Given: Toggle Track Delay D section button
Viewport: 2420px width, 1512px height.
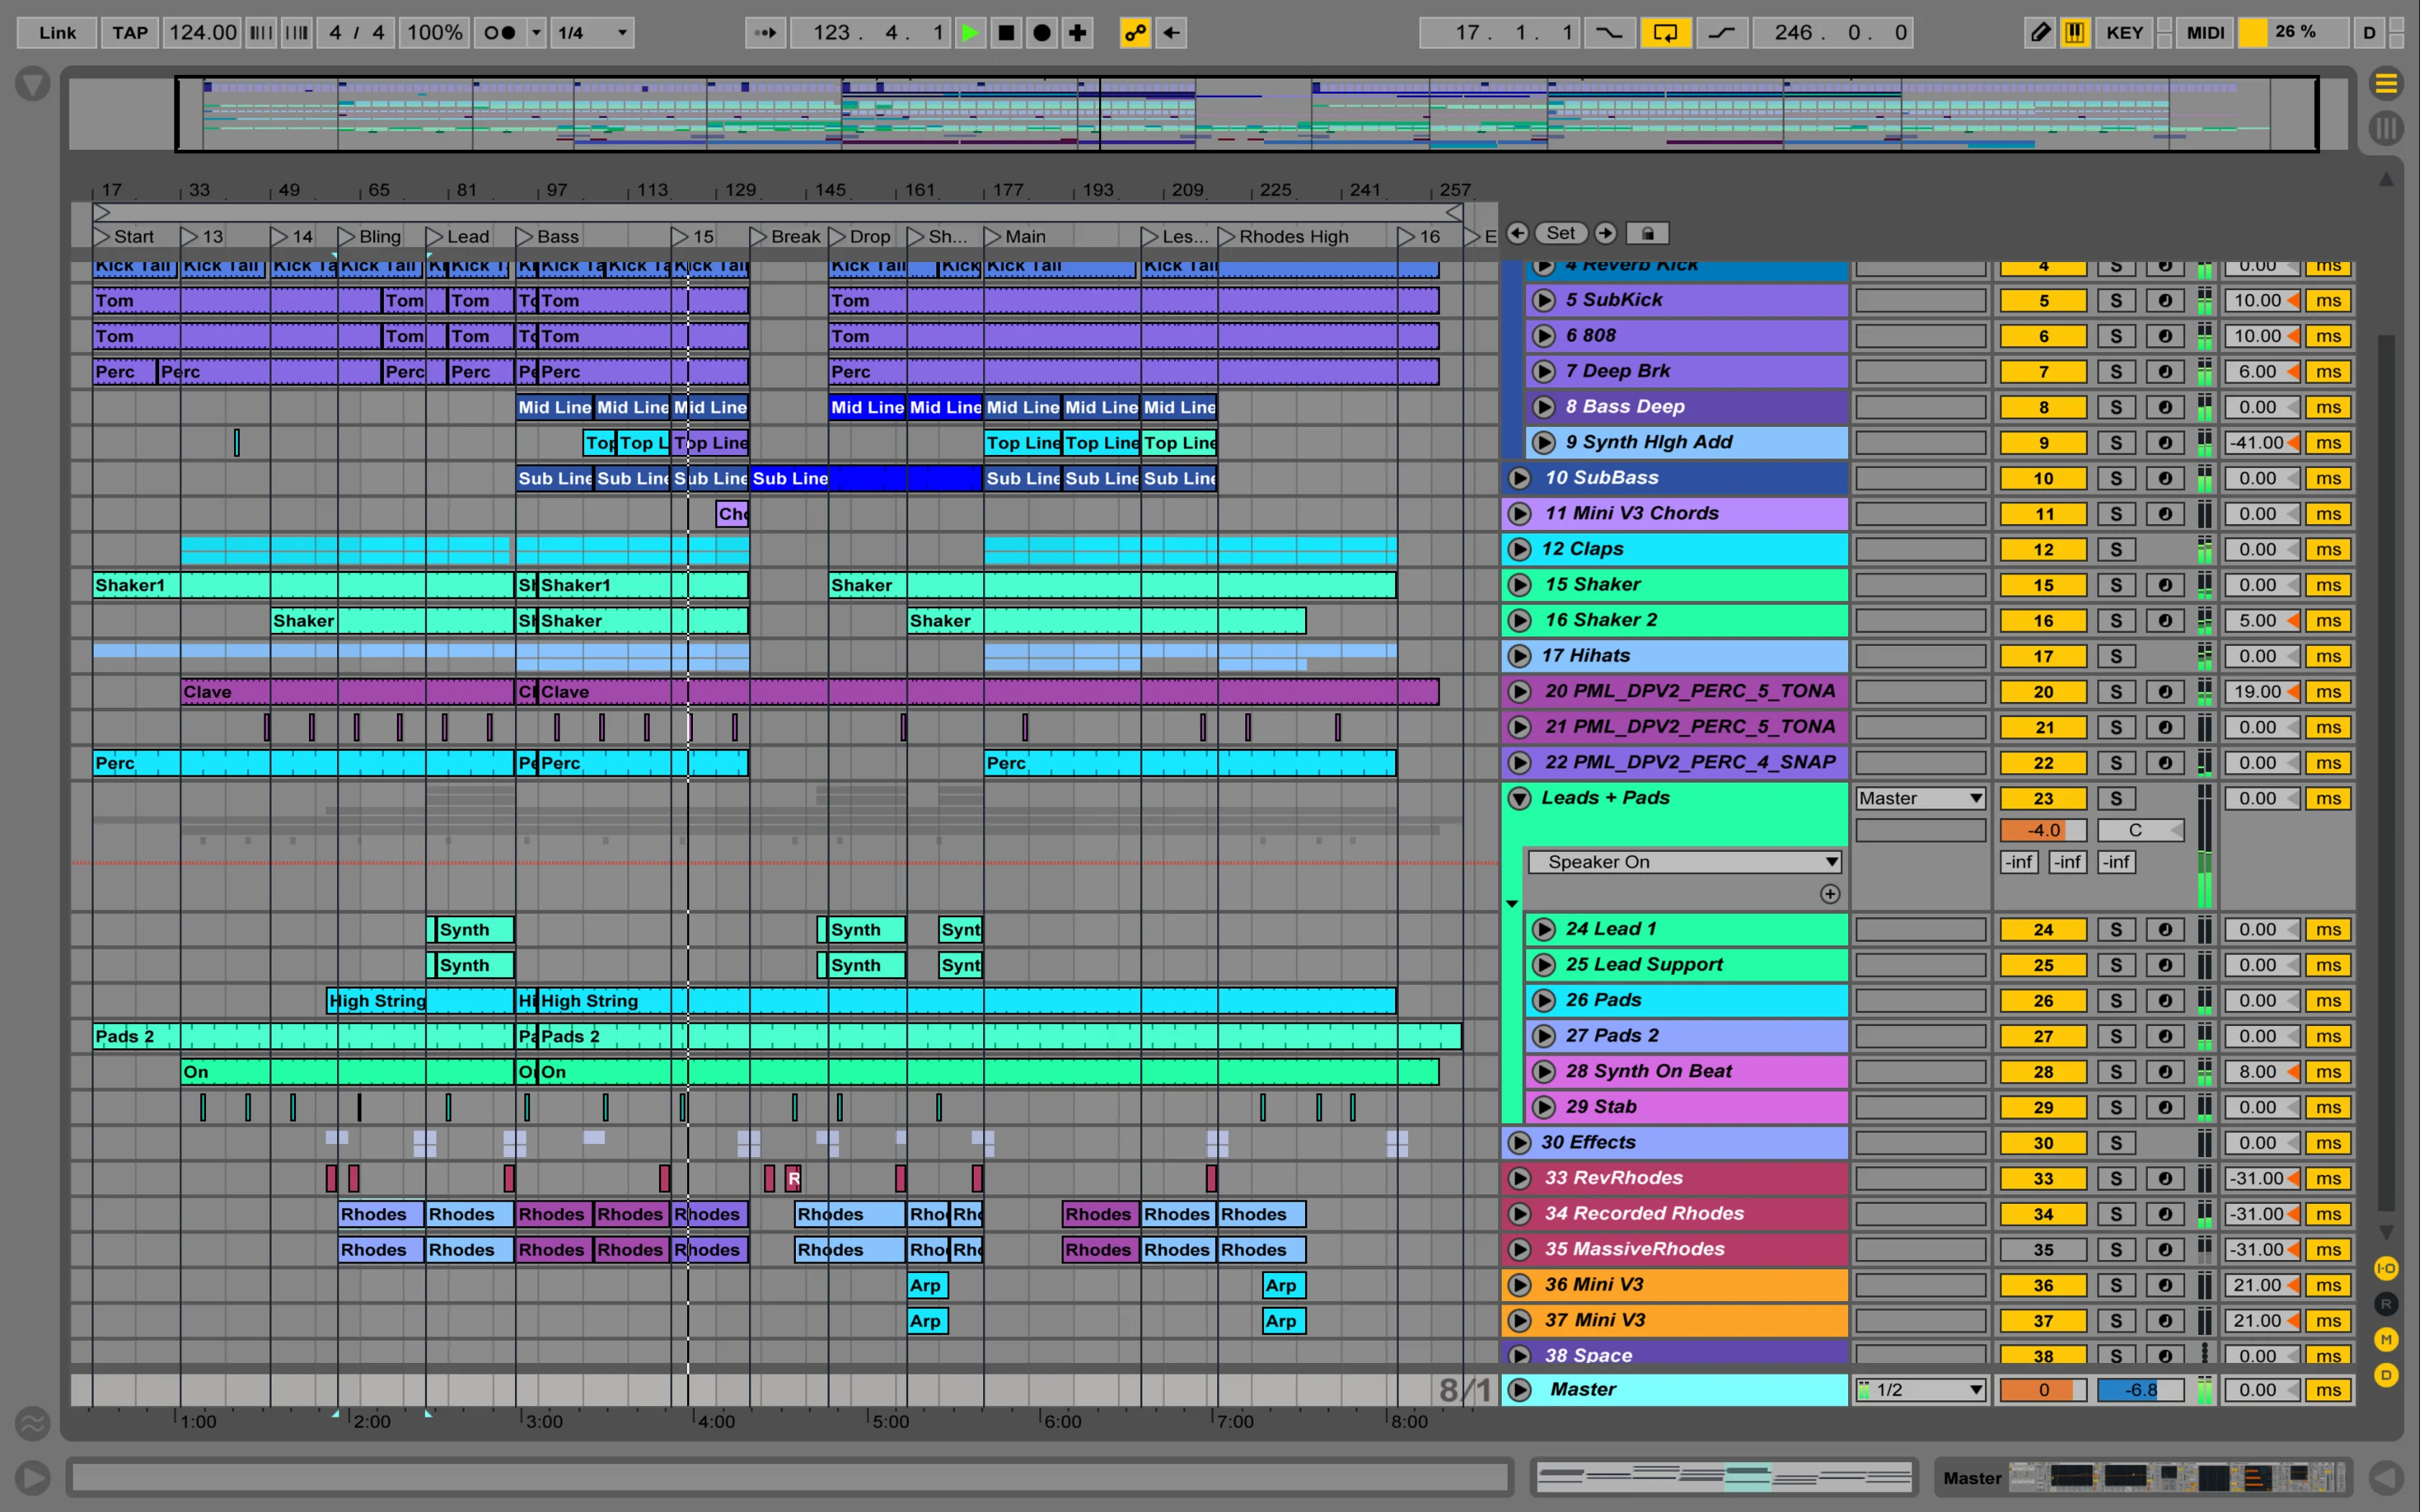Looking at the screenshot, I should pos(2386,1375).
